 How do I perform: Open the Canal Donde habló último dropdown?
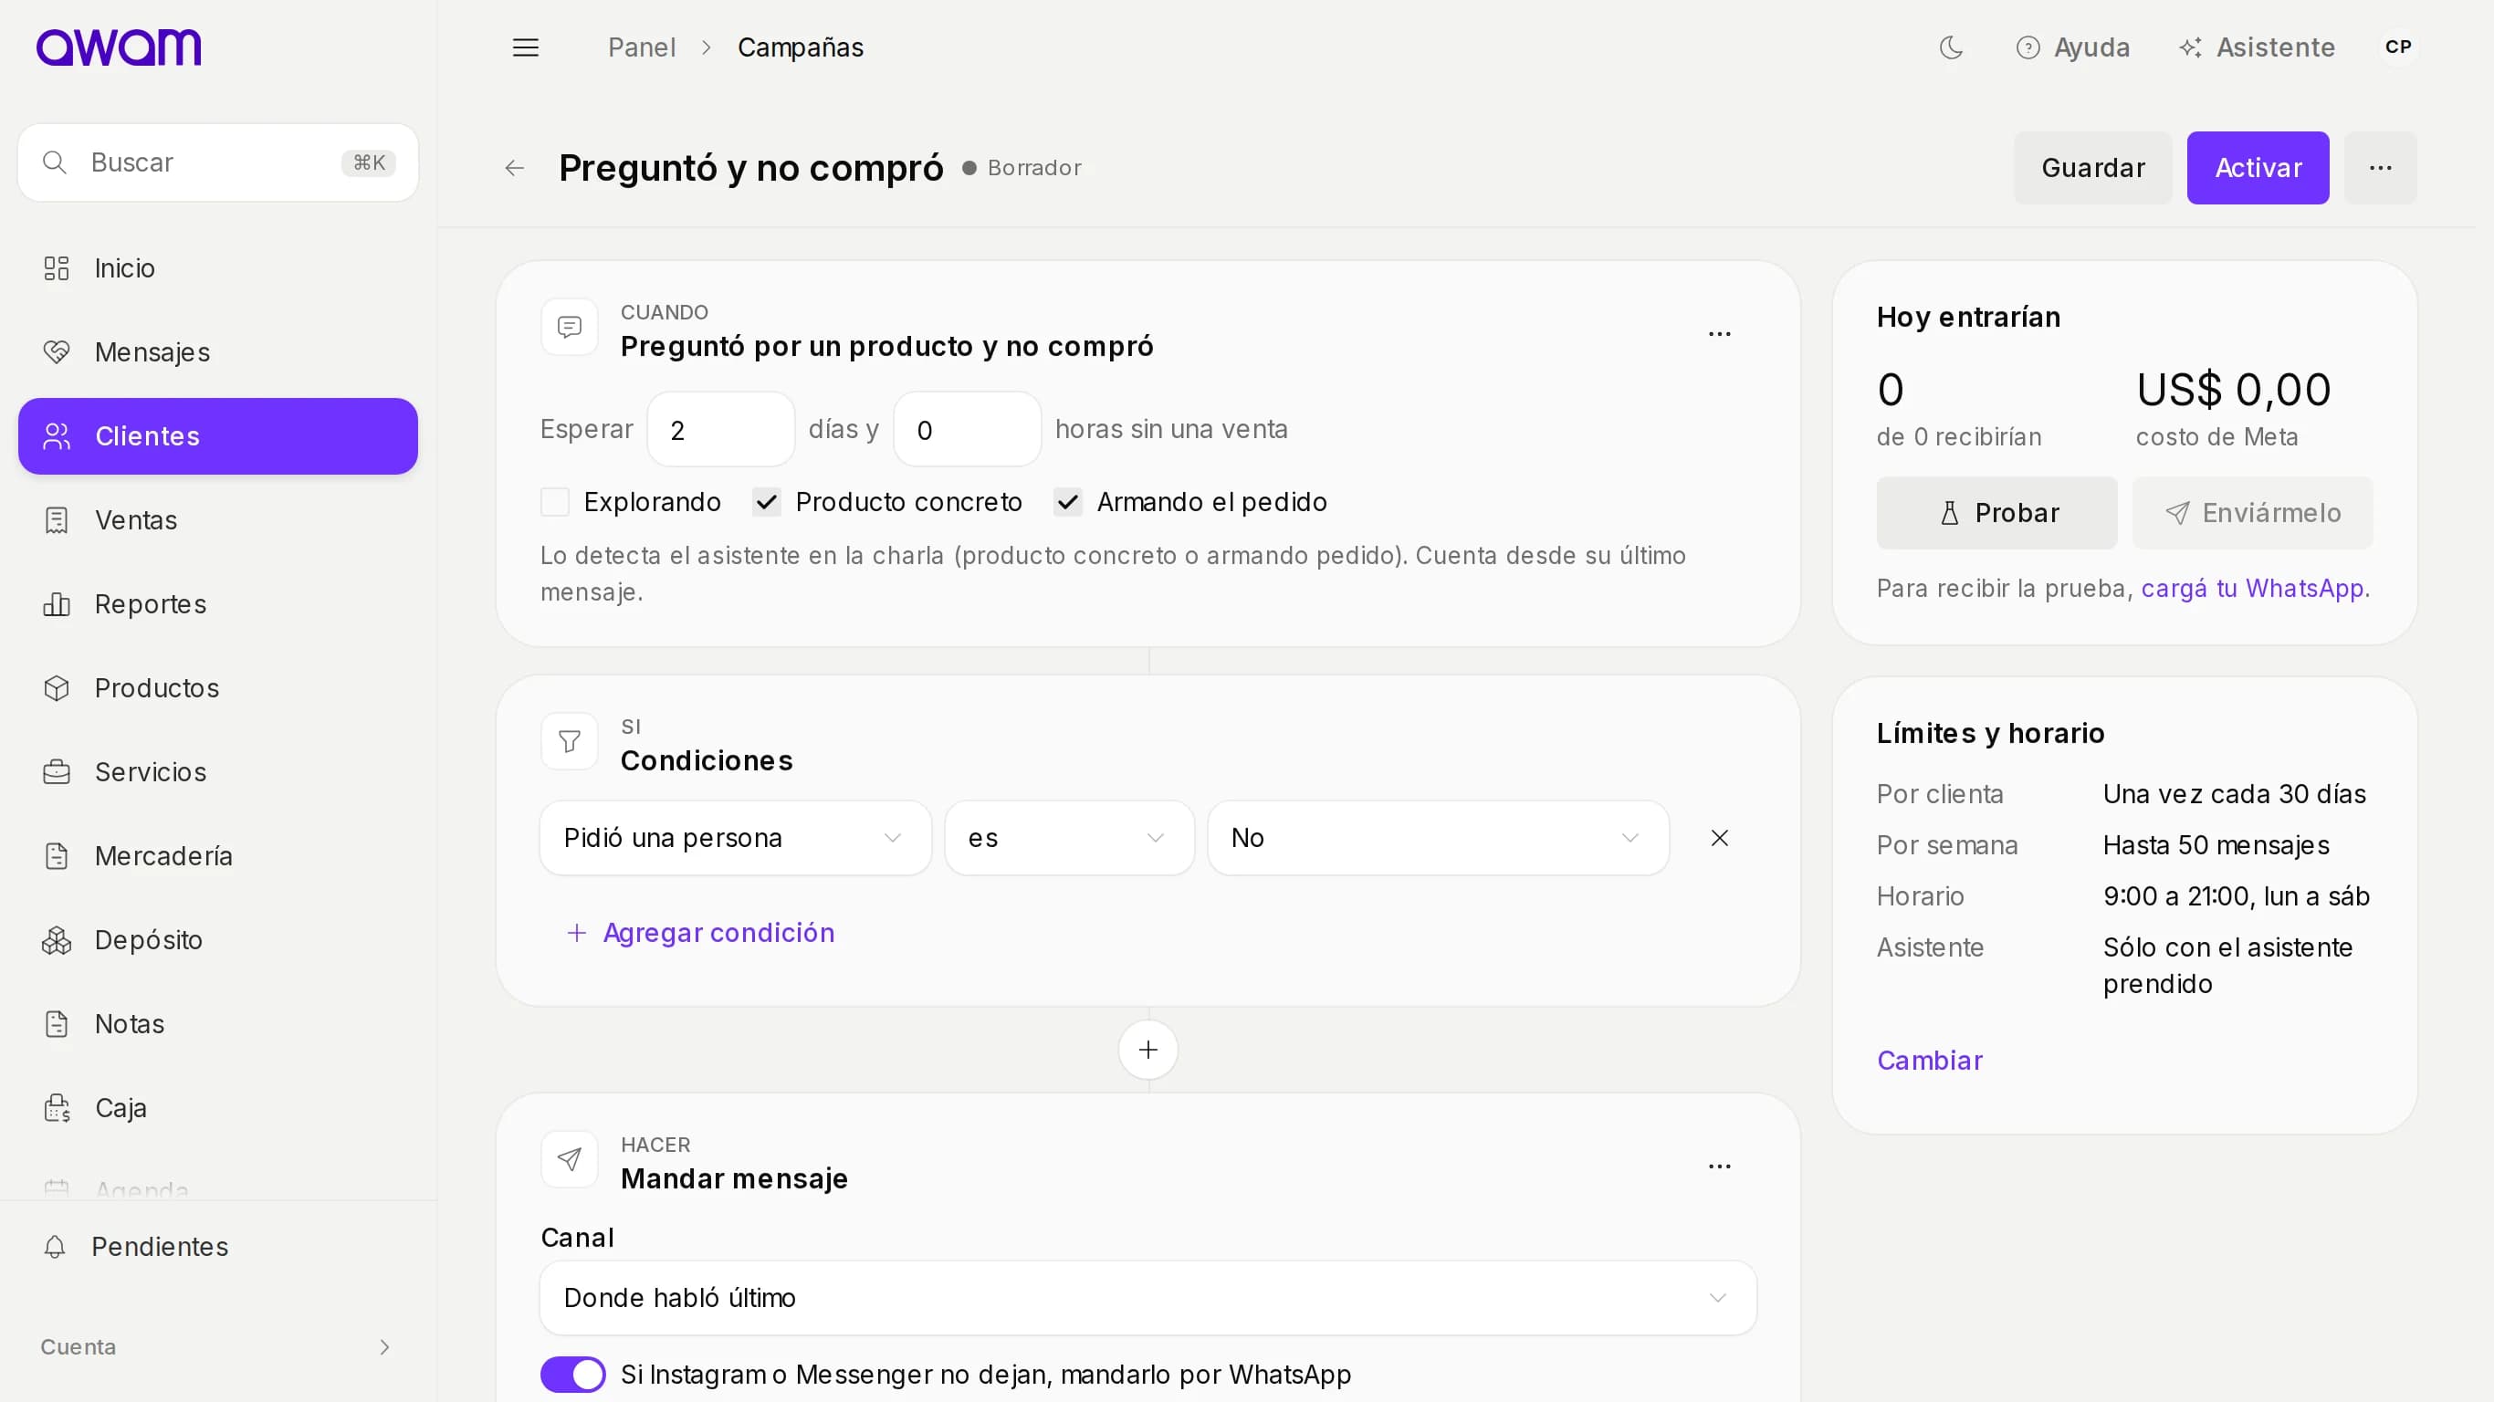click(1148, 1298)
